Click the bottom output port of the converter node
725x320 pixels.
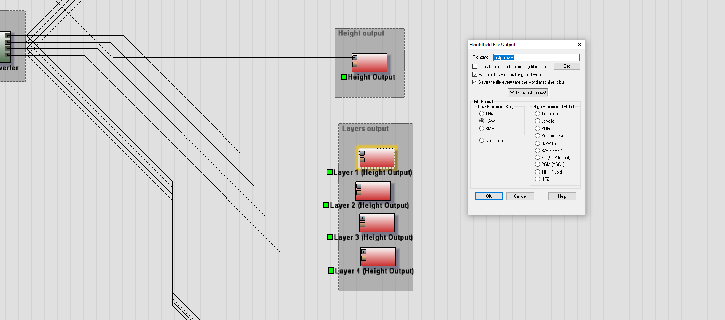pos(8,55)
